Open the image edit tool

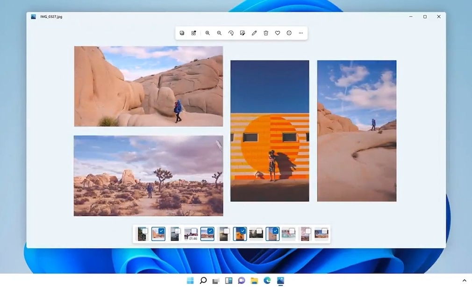(x=243, y=33)
